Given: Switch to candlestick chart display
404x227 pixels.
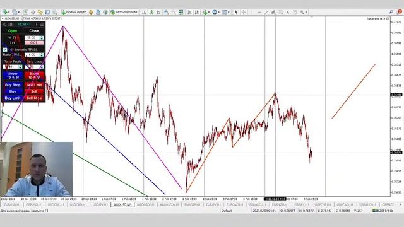Looking at the screenshot, I should pyautogui.click(x=151, y=12).
